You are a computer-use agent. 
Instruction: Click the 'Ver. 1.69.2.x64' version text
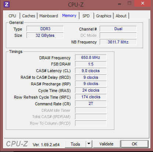pos(46,145)
